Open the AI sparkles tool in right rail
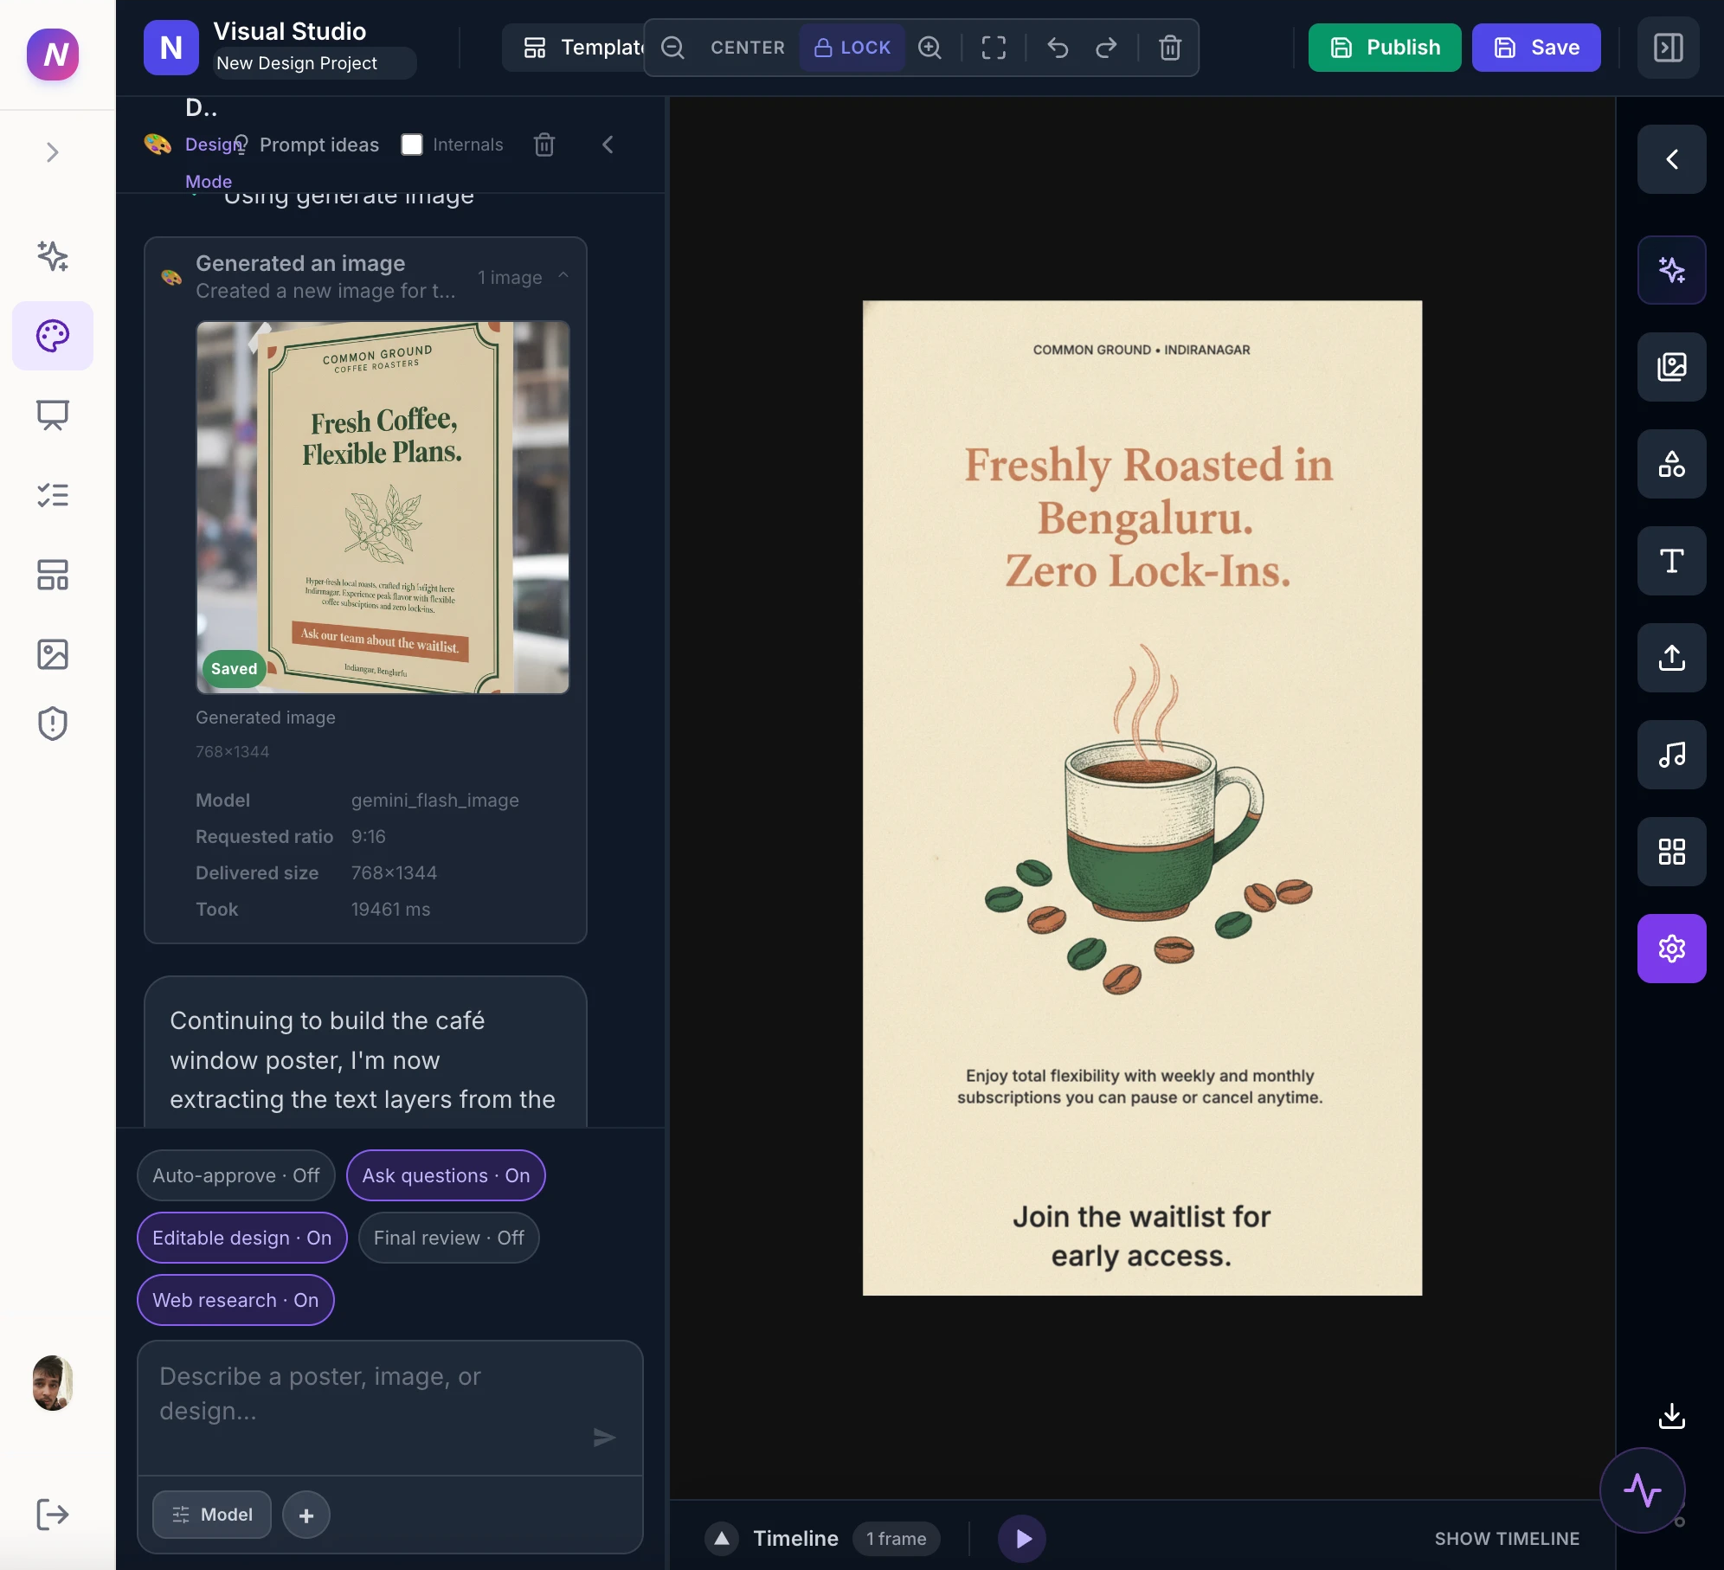Viewport: 1724px width, 1570px height. pos(1671,270)
